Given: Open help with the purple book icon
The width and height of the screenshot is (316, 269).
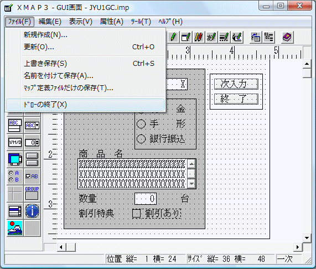Looking at the screenshot, I should pos(287,37).
